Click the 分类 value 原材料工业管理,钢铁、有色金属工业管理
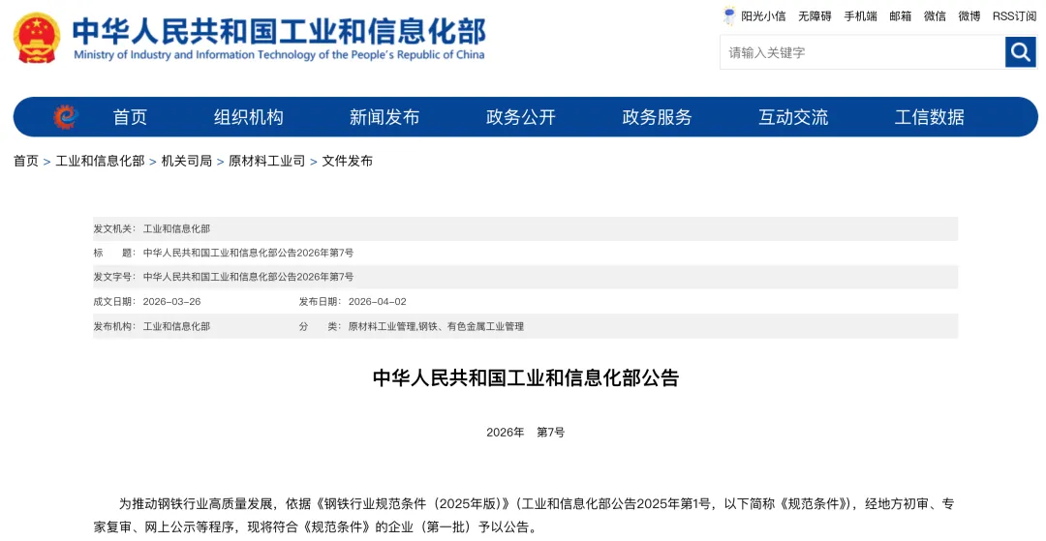Image resolution: width=1046 pixels, height=541 pixels. coord(436,326)
